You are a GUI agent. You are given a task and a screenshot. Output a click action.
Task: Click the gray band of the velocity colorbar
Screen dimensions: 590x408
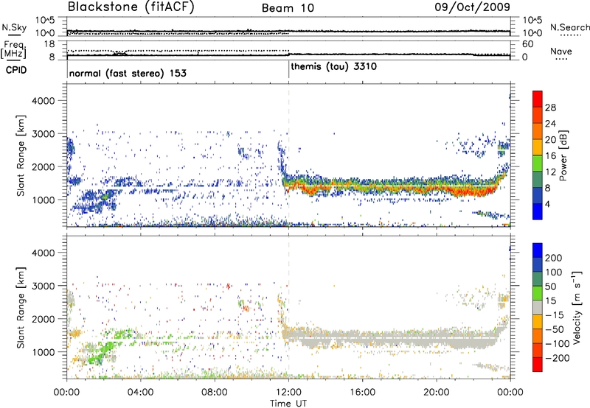(538, 307)
